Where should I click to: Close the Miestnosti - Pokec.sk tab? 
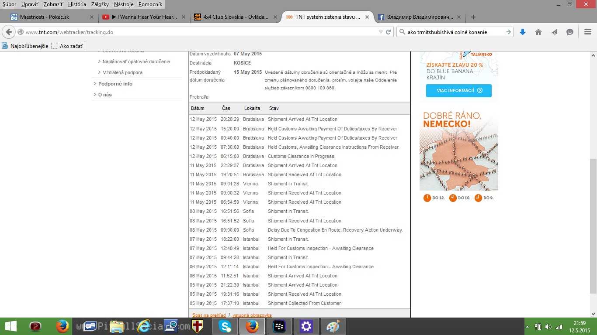(x=92, y=17)
